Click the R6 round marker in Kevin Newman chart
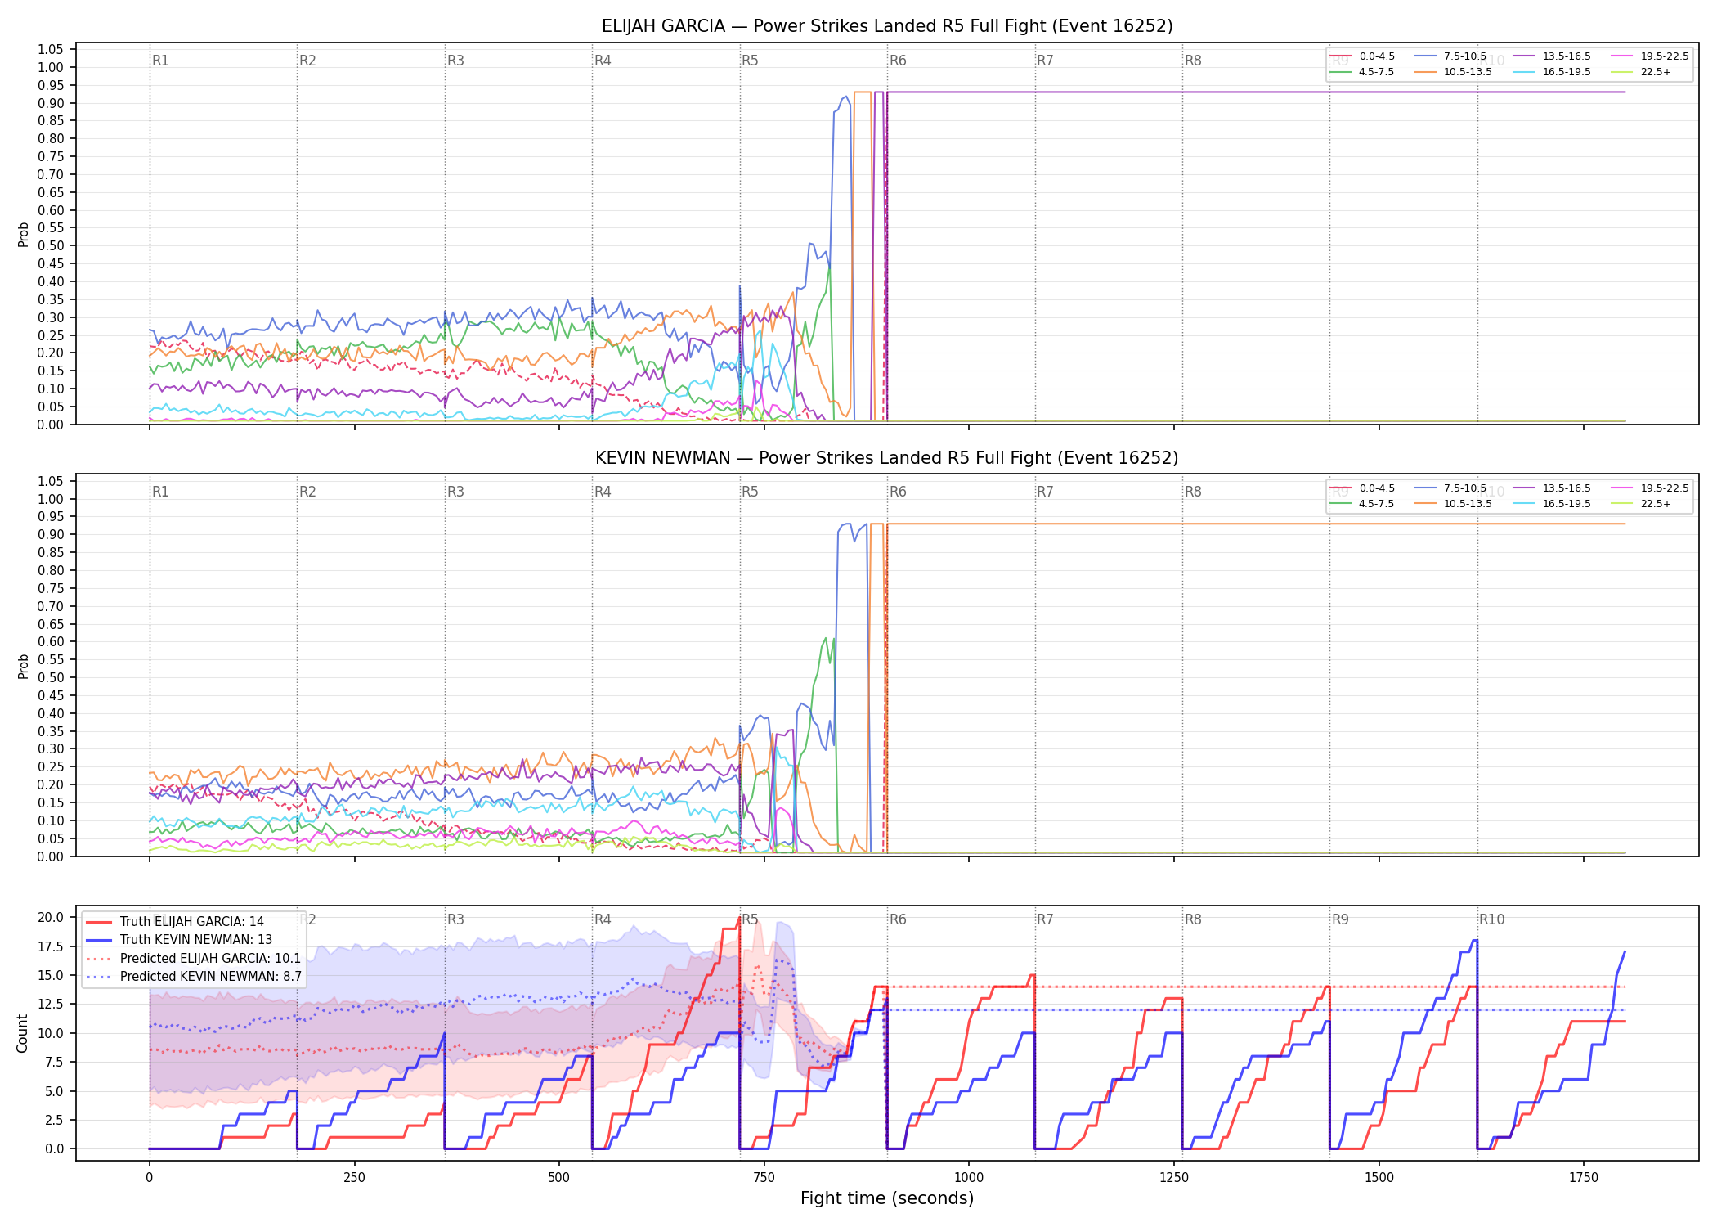Image resolution: width=1717 pixels, height=1227 pixels. [898, 492]
